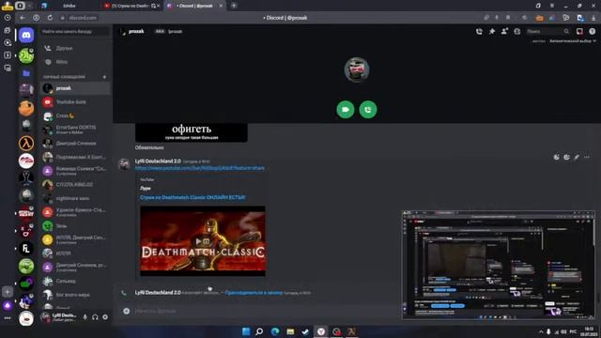The height and width of the screenshot is (338, 601).
Task: Start a video call with proxak
Action: click(346, 110)
